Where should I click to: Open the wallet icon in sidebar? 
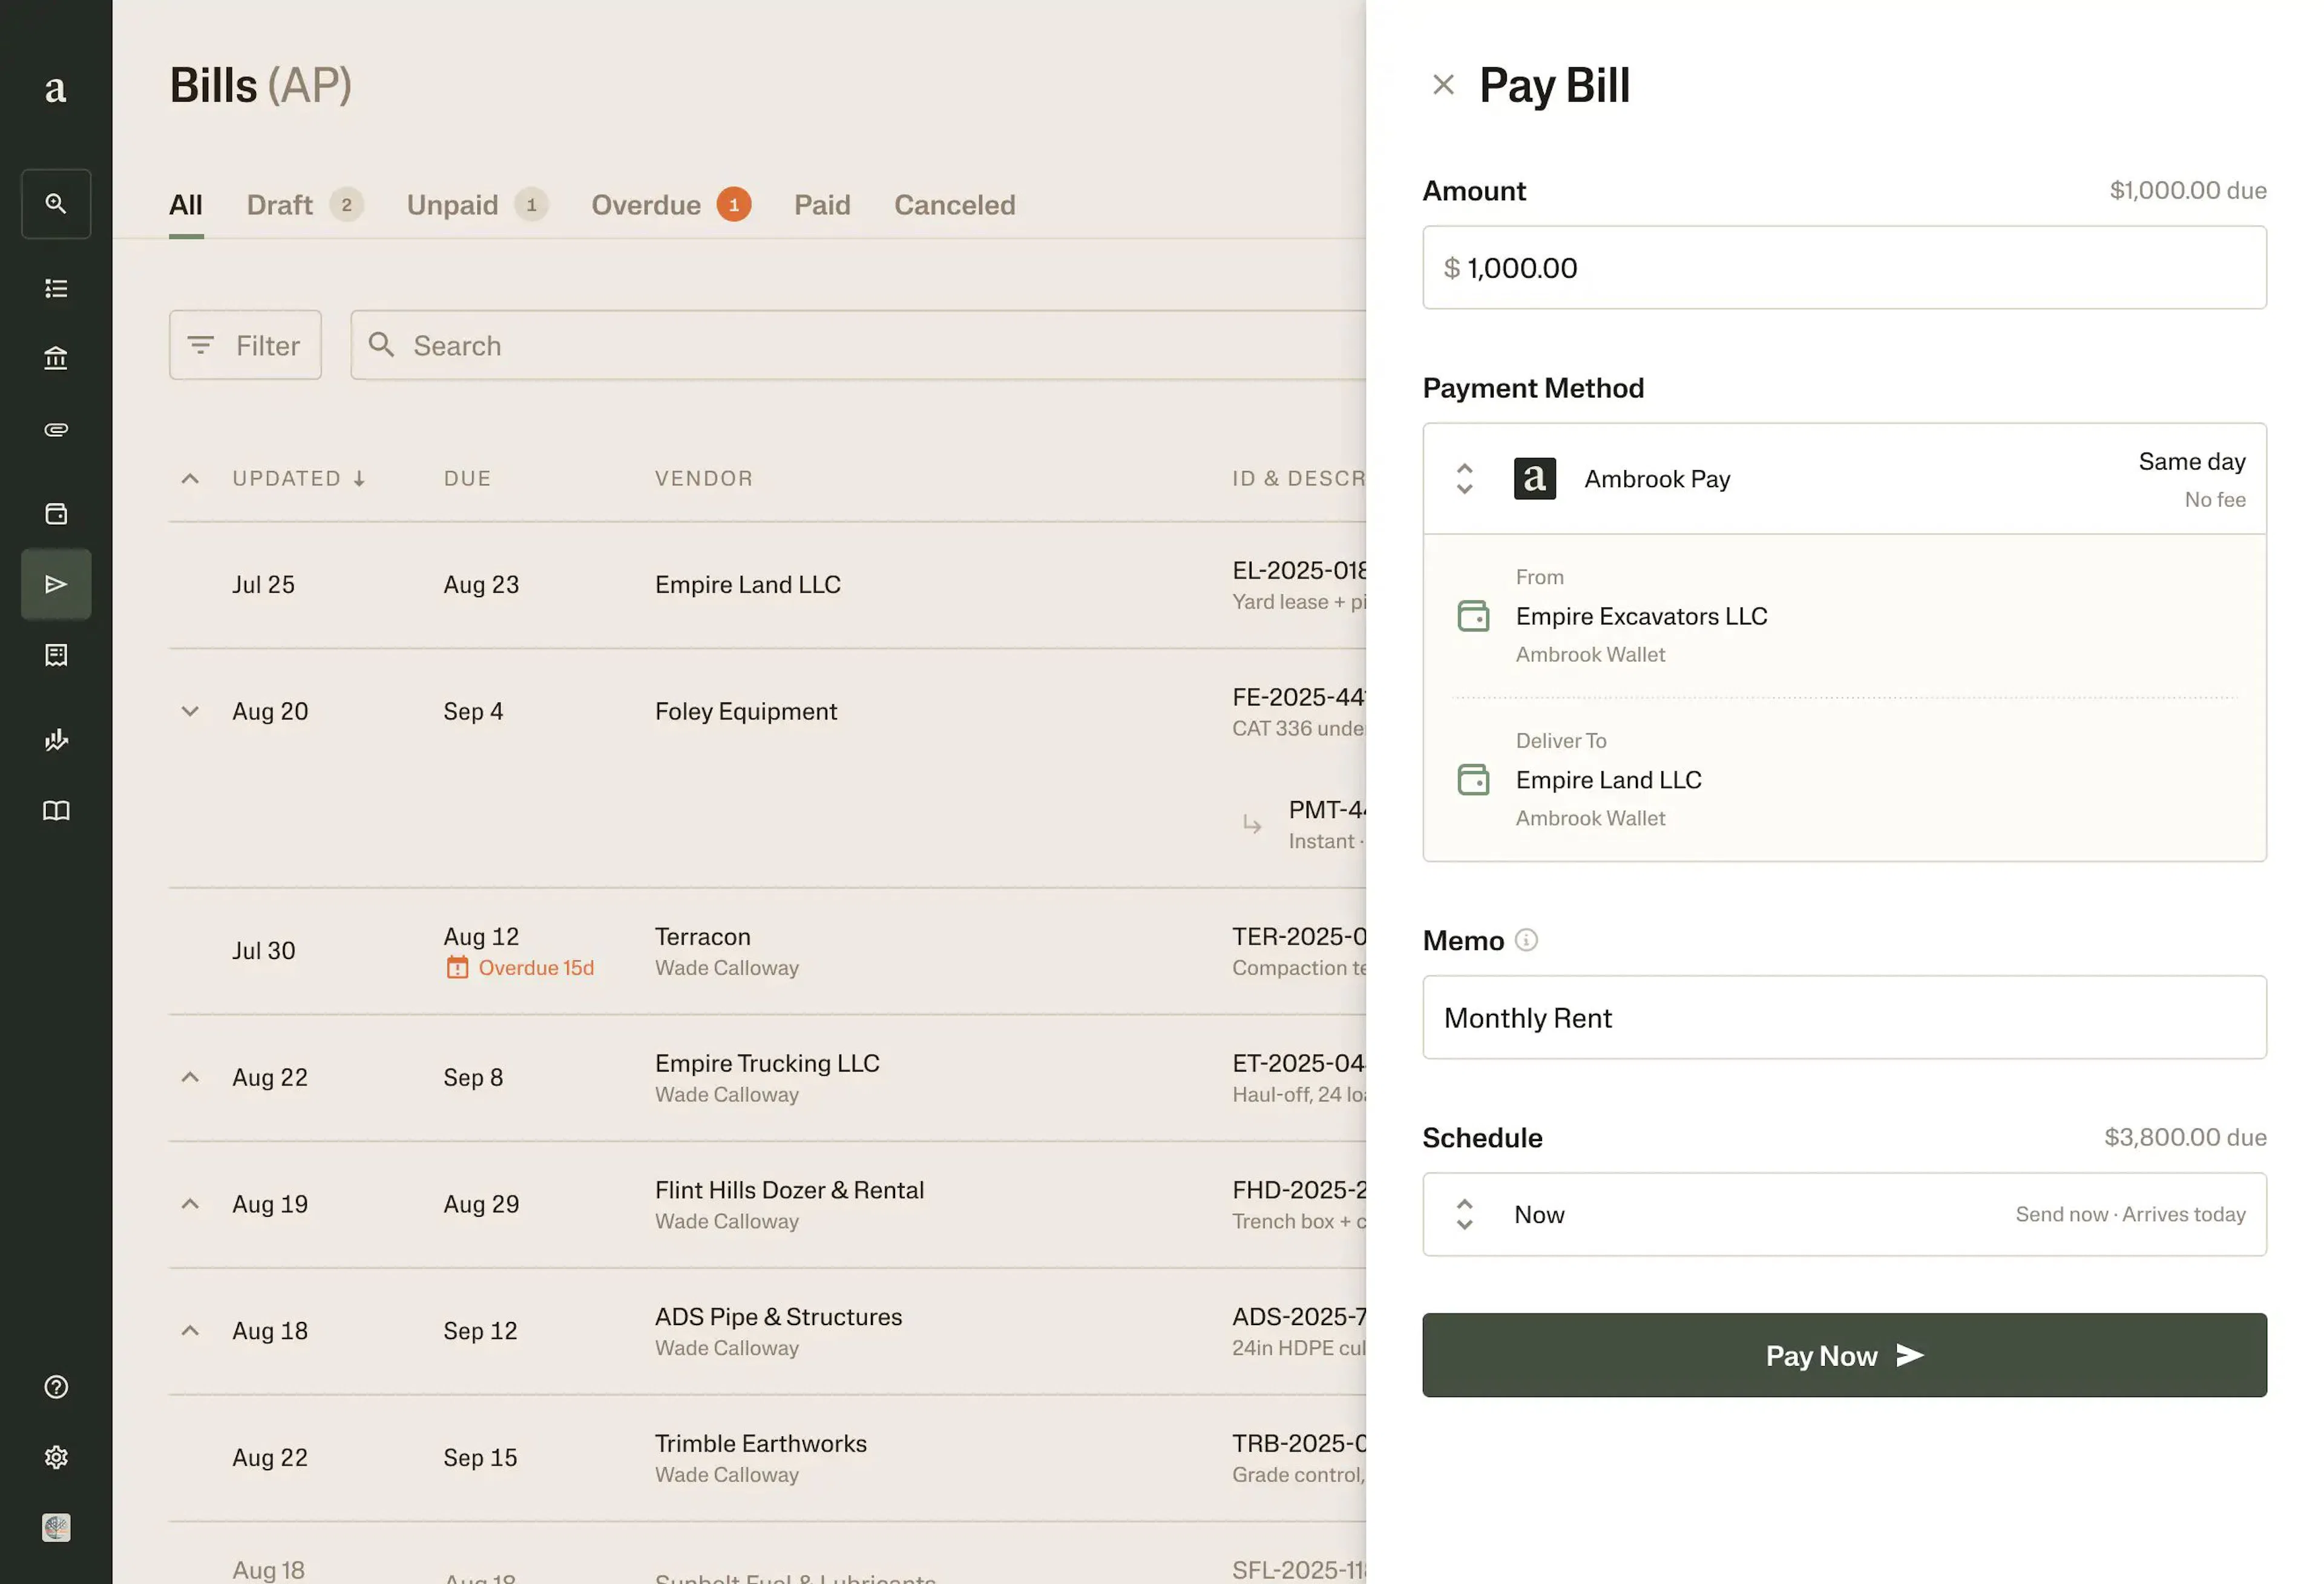coord(56,514)
